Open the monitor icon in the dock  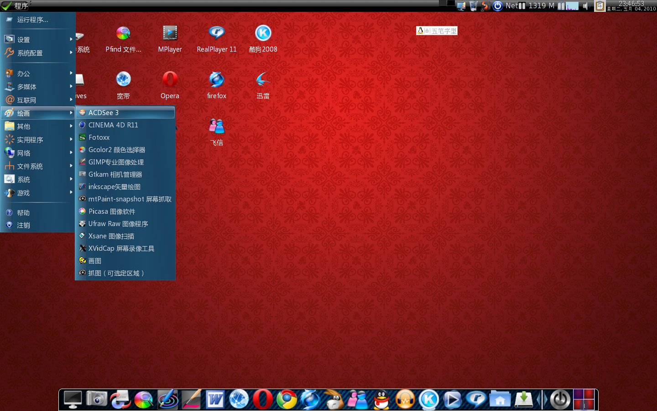(73, 400)
